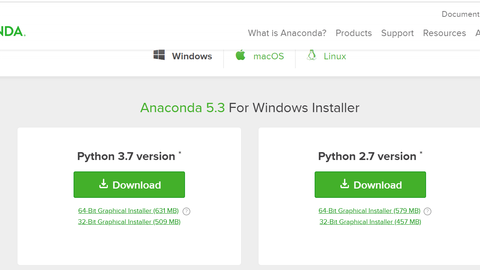Open the Products menu

click(354, 33)
